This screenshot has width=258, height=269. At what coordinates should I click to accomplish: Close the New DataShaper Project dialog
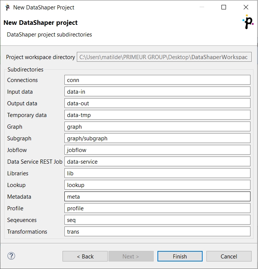(246, 7)
